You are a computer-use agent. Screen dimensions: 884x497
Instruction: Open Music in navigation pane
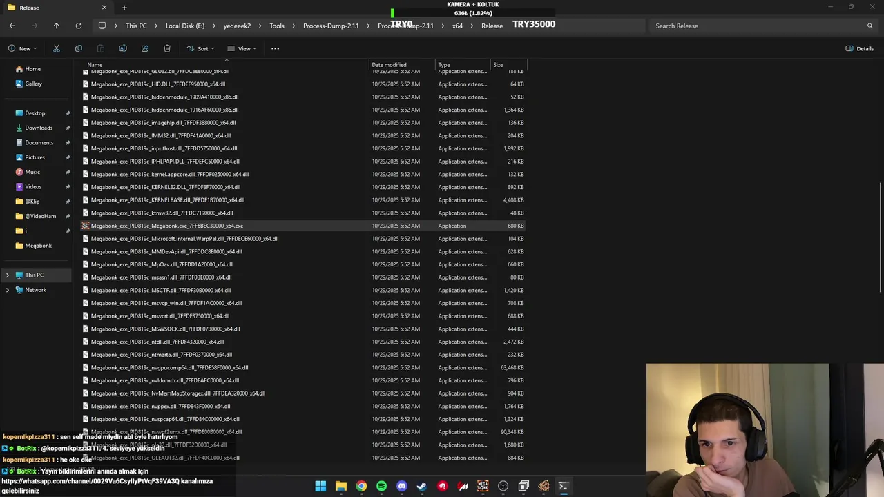coord(32,172)
